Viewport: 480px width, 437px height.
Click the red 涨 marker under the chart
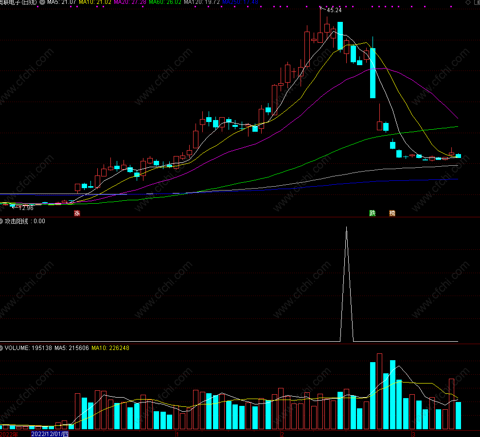point(77,213)
